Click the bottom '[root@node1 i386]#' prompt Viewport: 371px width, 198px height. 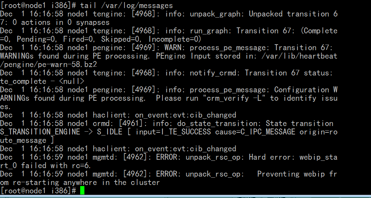(x=38, y=190)
